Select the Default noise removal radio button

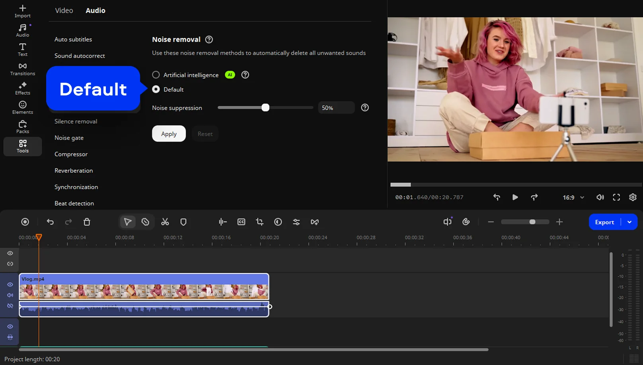tap(156, 89)
